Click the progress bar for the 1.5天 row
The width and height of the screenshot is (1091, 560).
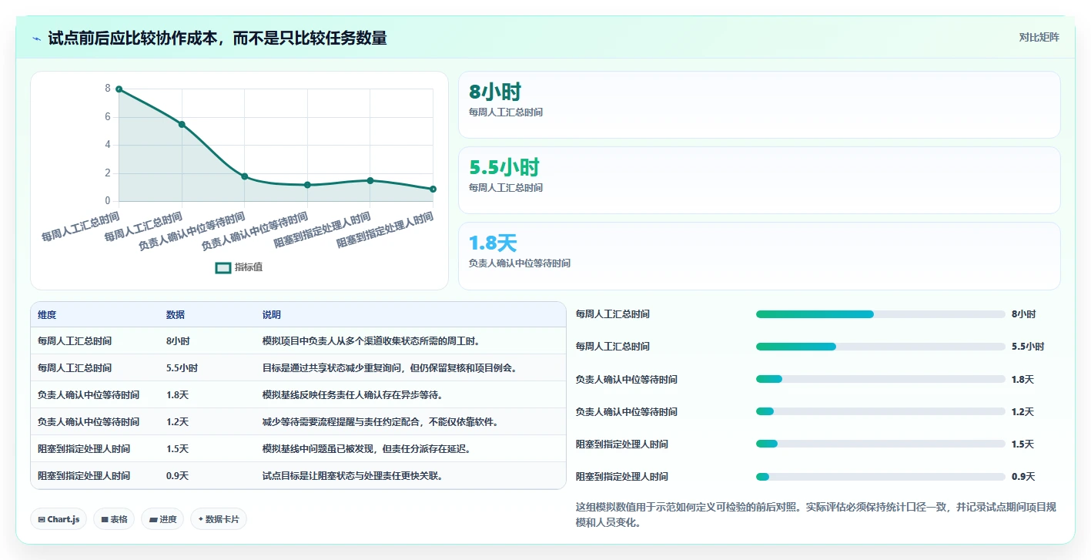pyautogui.click(x=881, y=444)
